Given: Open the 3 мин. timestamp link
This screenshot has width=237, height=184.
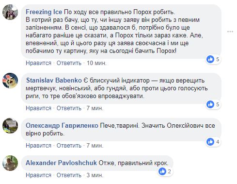Looking at the screenshot, I should pos(95,175).
